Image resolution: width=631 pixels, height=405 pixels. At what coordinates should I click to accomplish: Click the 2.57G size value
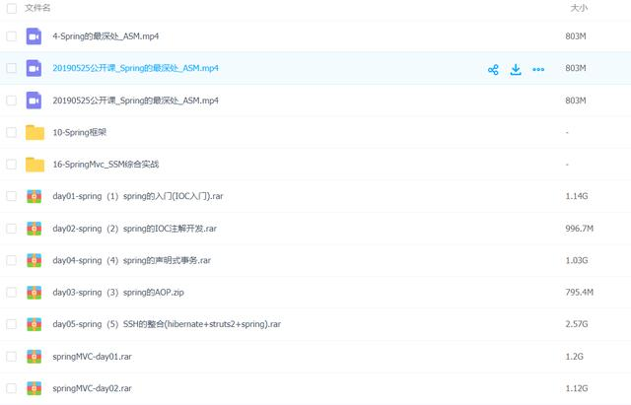(576, 324)
